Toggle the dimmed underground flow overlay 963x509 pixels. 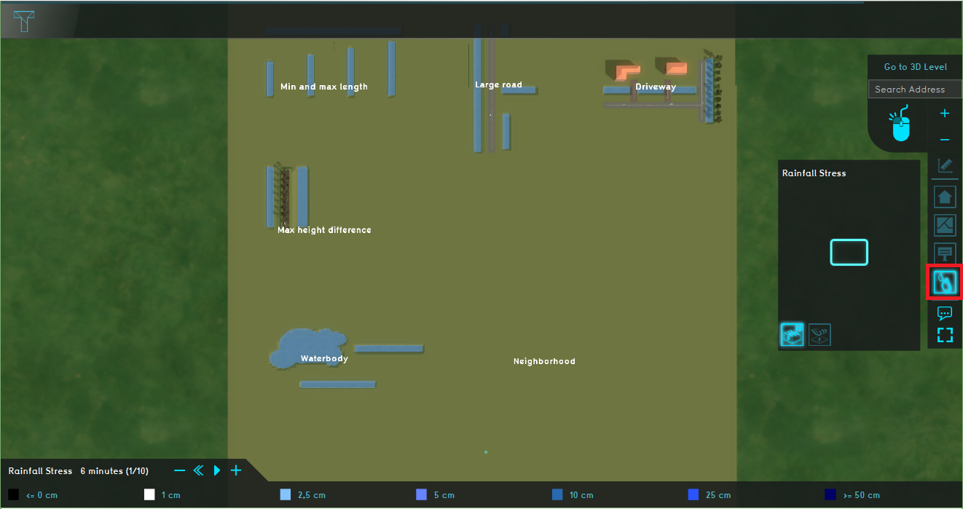tap(819, 334)
